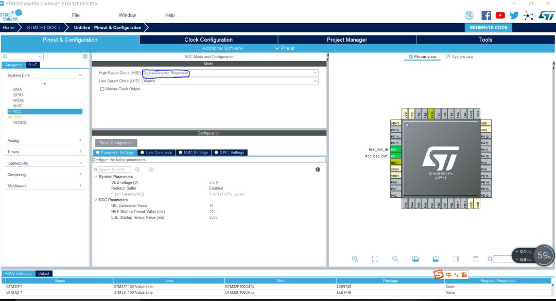Viewport: 556px width, 301px height.
Task: Expand the Analog category
Action: coord(80,140)
